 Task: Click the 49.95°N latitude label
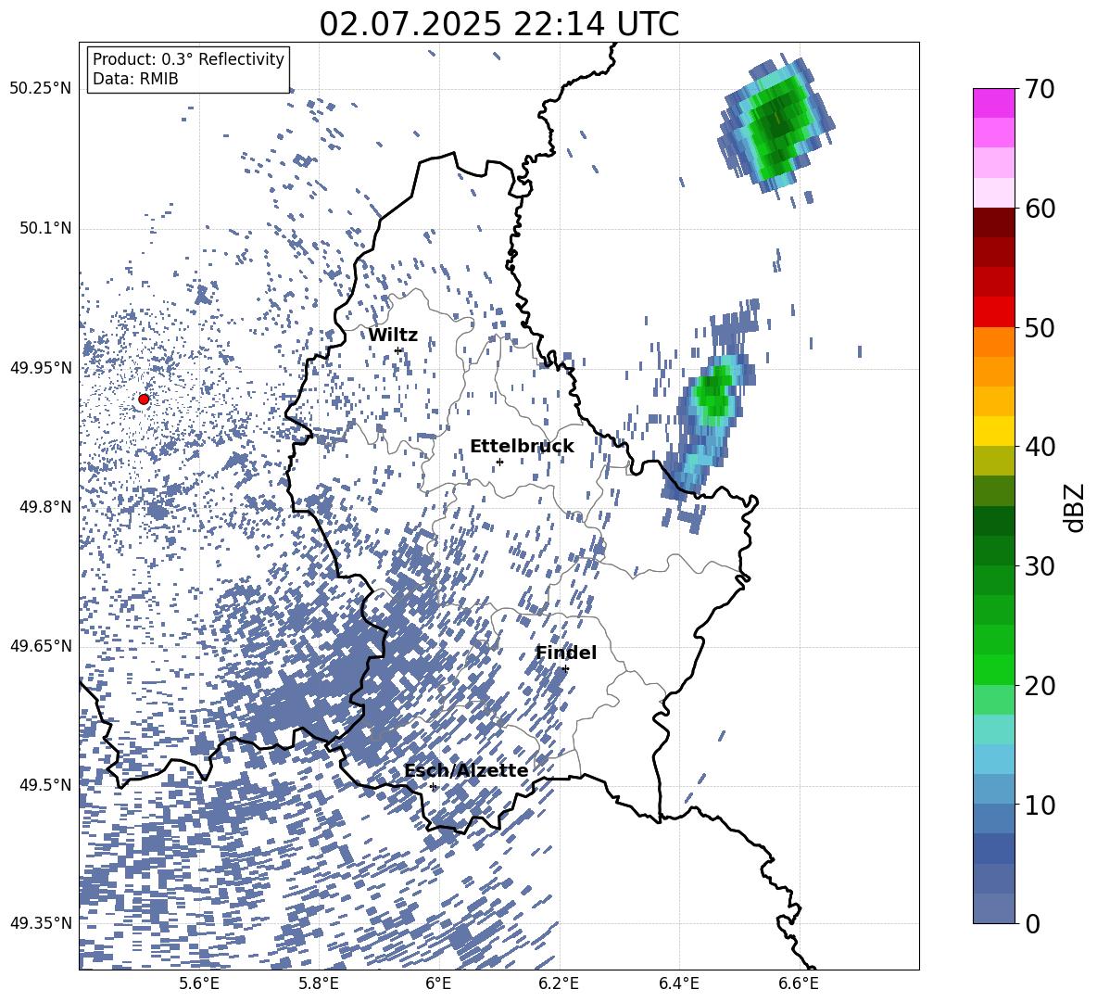click(x=41, y=367)
